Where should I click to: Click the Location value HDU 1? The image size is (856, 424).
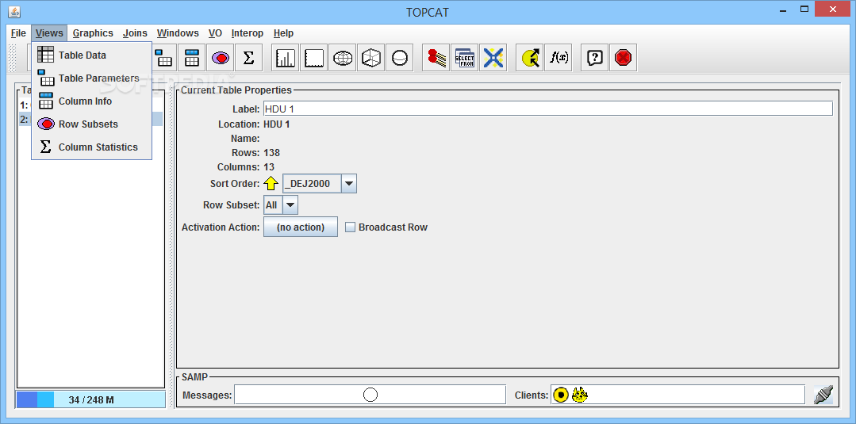pos(276,124)
